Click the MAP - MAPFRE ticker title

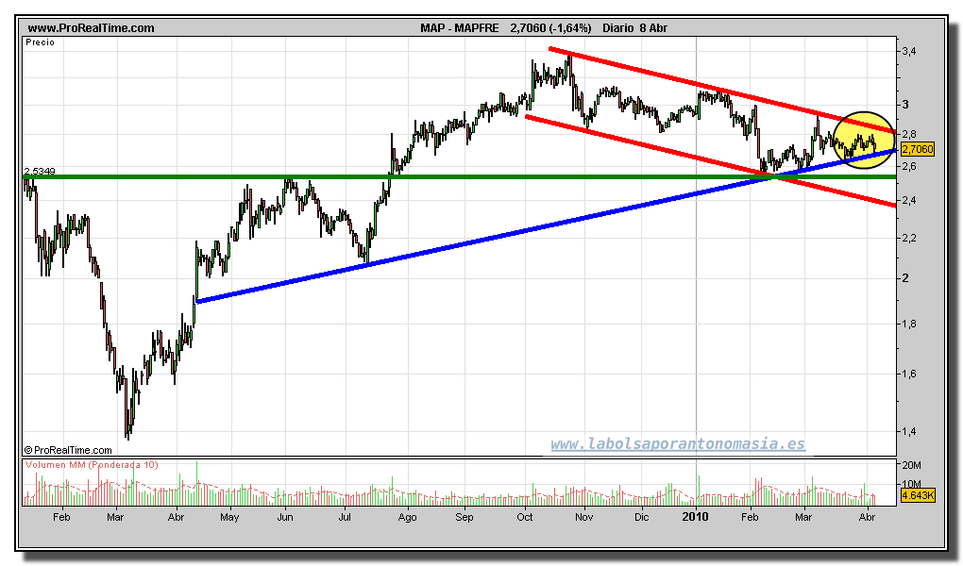tap(460, 27)
